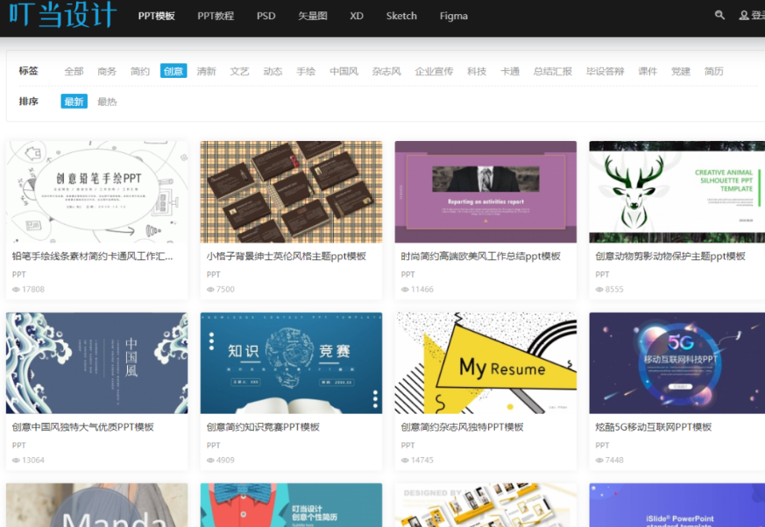Open the PPT模板 navigation menu
765x527 pixels.
156,16
